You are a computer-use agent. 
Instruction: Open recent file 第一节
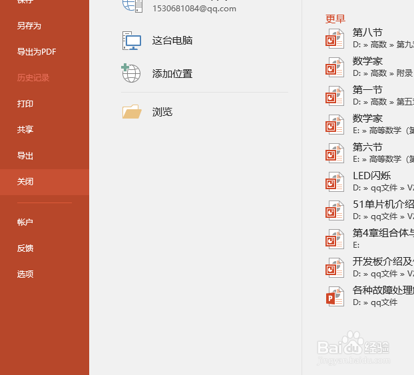367,90
